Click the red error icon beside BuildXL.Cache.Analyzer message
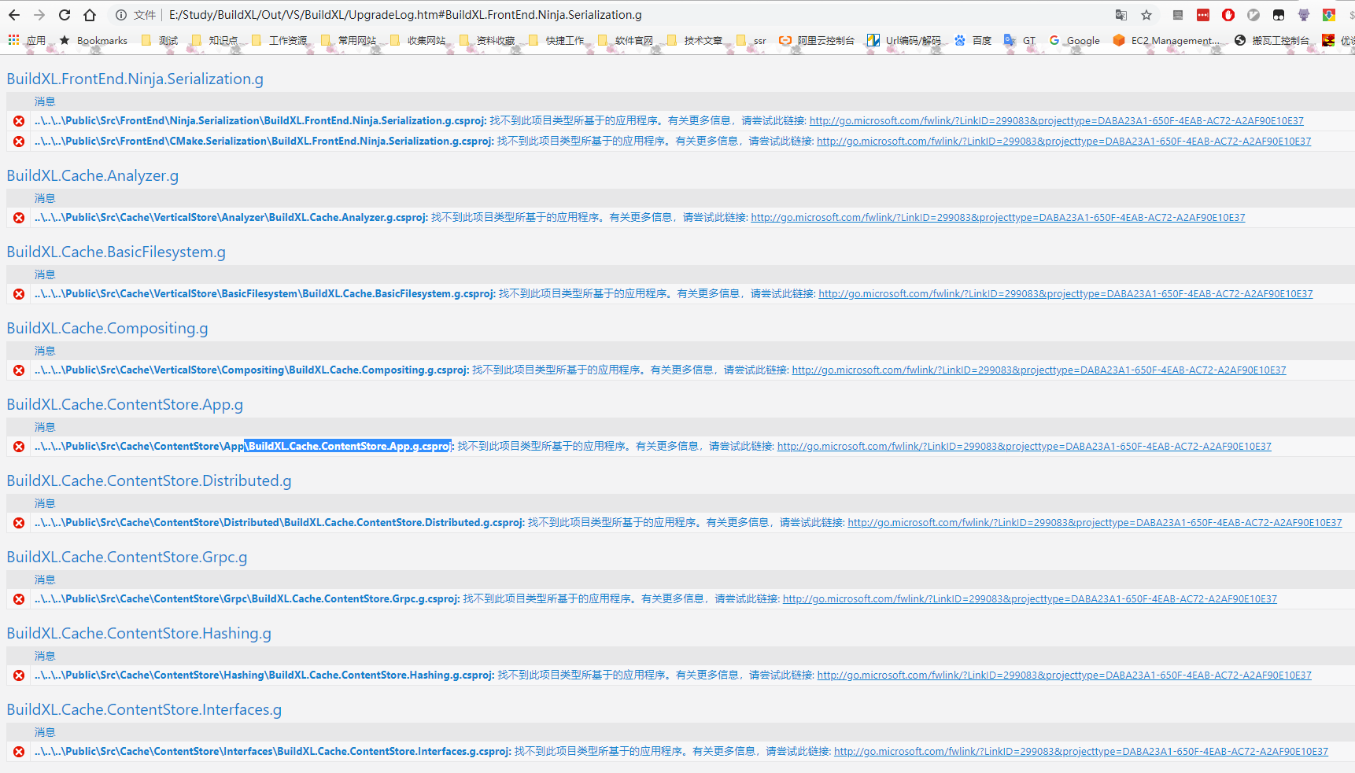The image size is (1355, 773). pyautogui.click(x=19, y=217)
